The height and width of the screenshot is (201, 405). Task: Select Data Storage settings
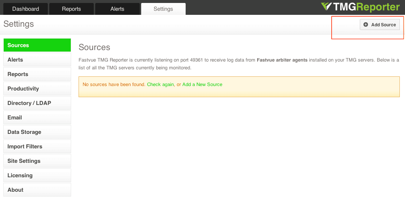pyautogui.click(x=37, y=132)
